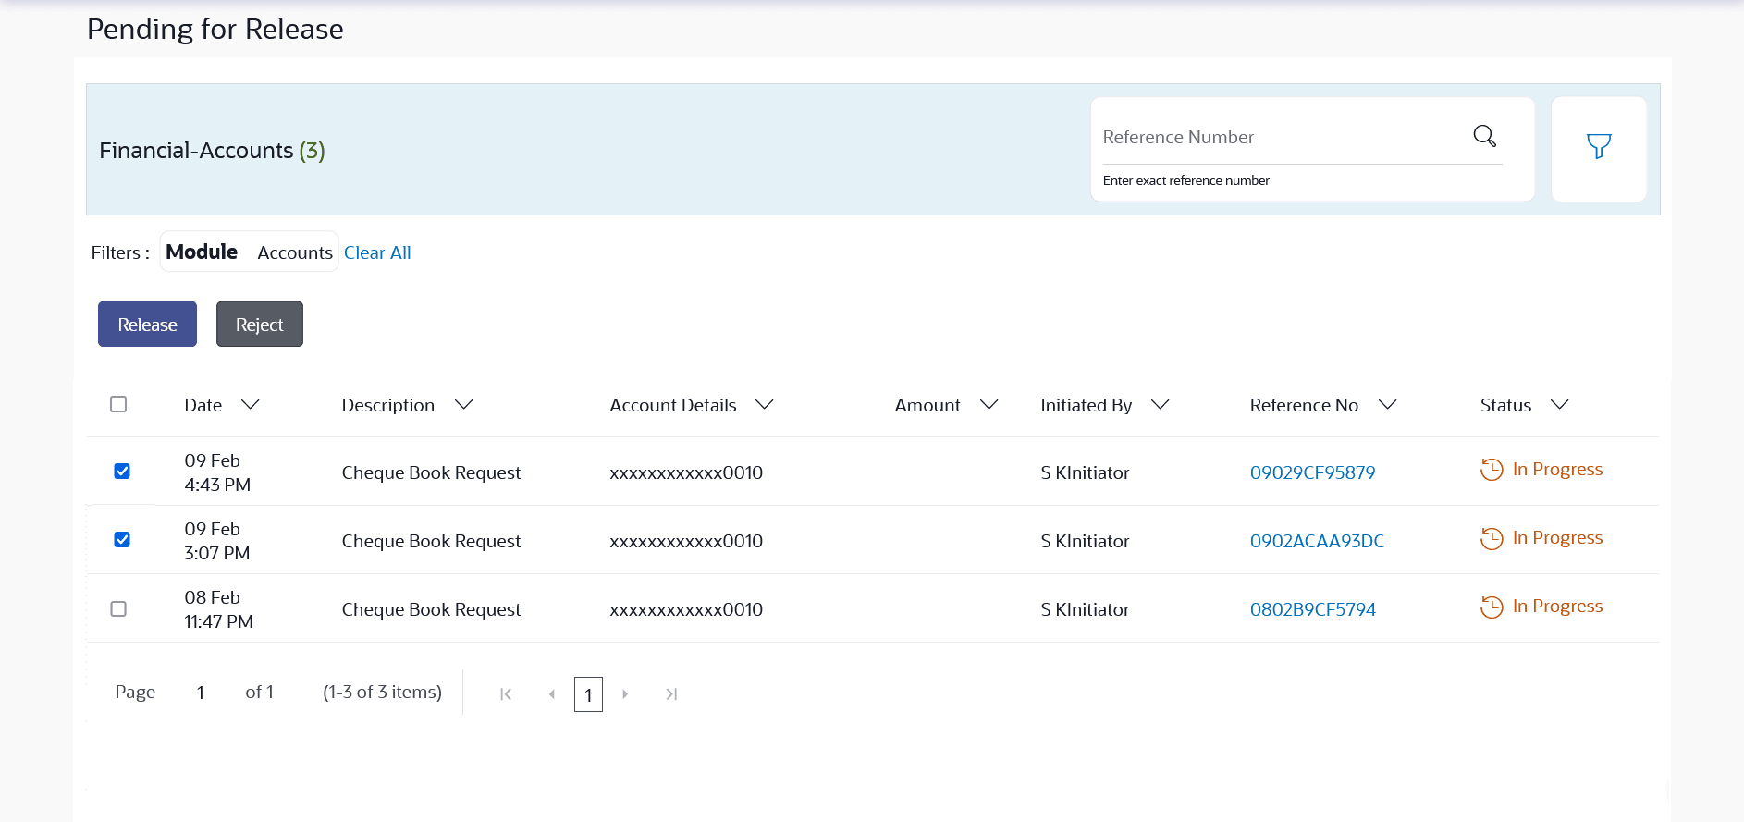Expand the Amount column chevron

[989, 405]
